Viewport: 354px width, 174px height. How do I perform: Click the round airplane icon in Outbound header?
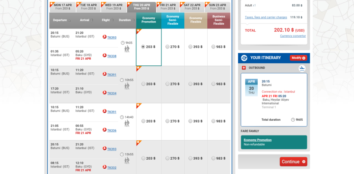point(302,68)
